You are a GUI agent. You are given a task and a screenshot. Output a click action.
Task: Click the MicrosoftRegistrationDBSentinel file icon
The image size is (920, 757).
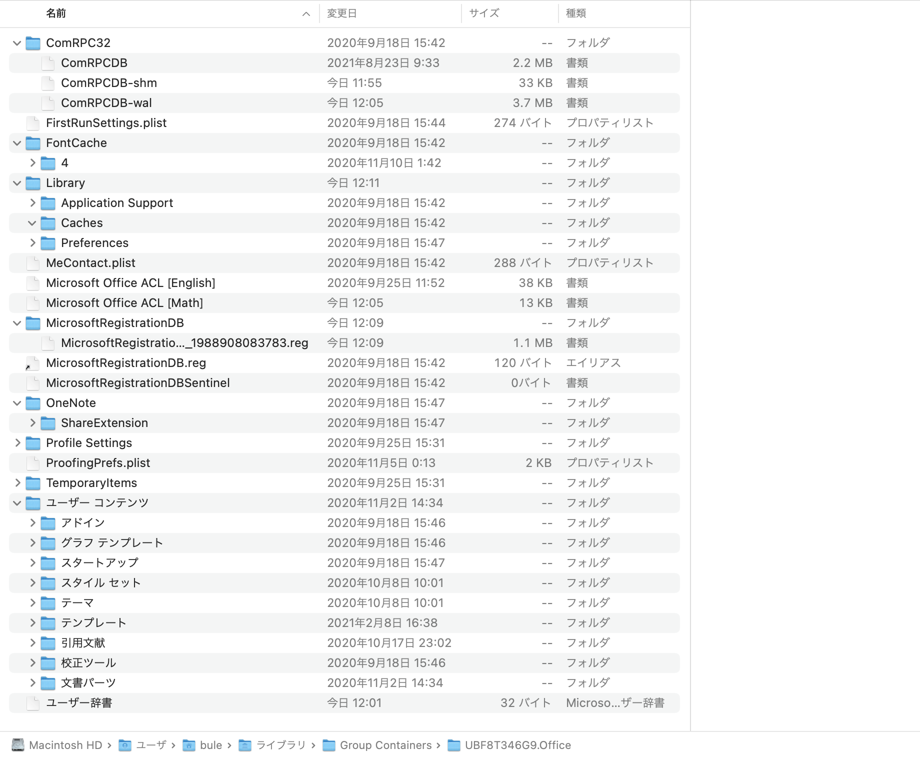(x=33, y=383)
